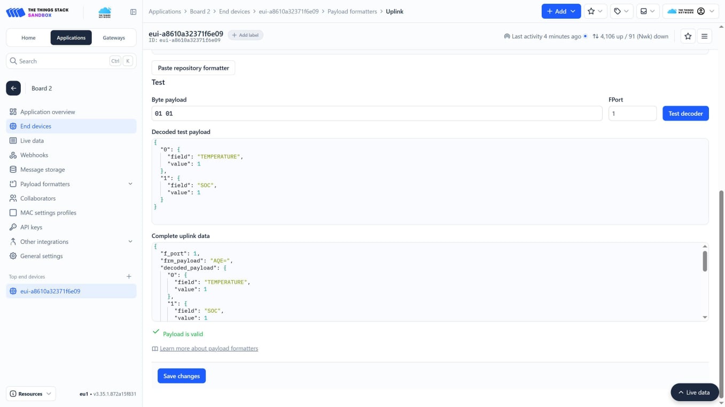
Task: Collapse the left navigation sidebar
Action: point(133,11)
